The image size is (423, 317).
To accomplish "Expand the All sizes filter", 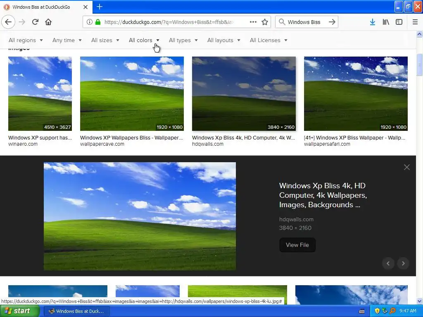I will point(105,40).
